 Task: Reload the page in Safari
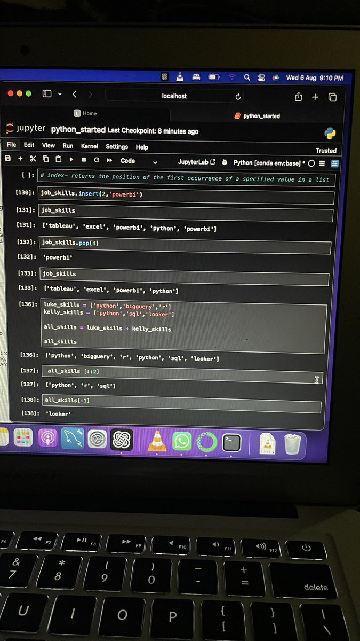(x=238, y=97)
